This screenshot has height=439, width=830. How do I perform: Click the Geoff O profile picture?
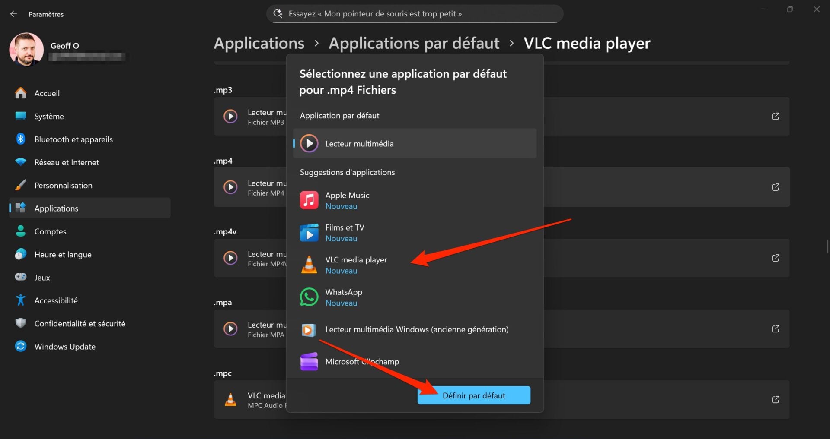tap(26, 50)
